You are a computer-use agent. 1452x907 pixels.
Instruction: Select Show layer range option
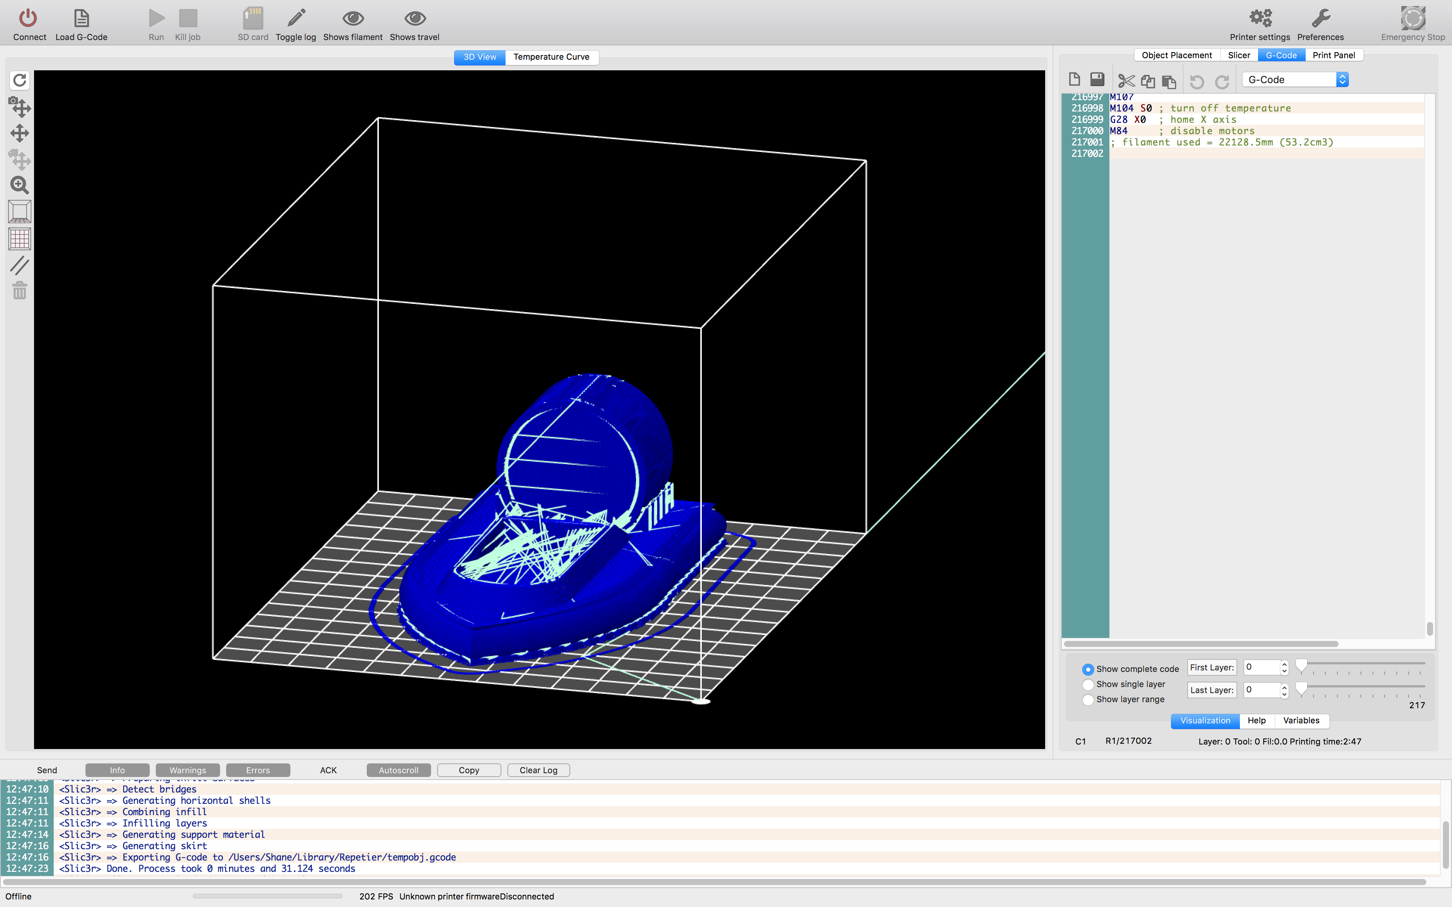click(1088, 700)
